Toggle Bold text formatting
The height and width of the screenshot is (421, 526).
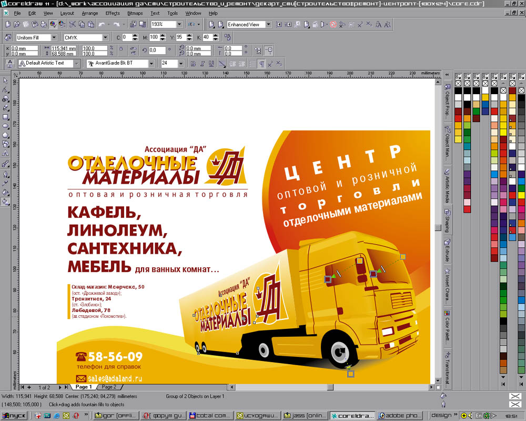click(193, 64)
